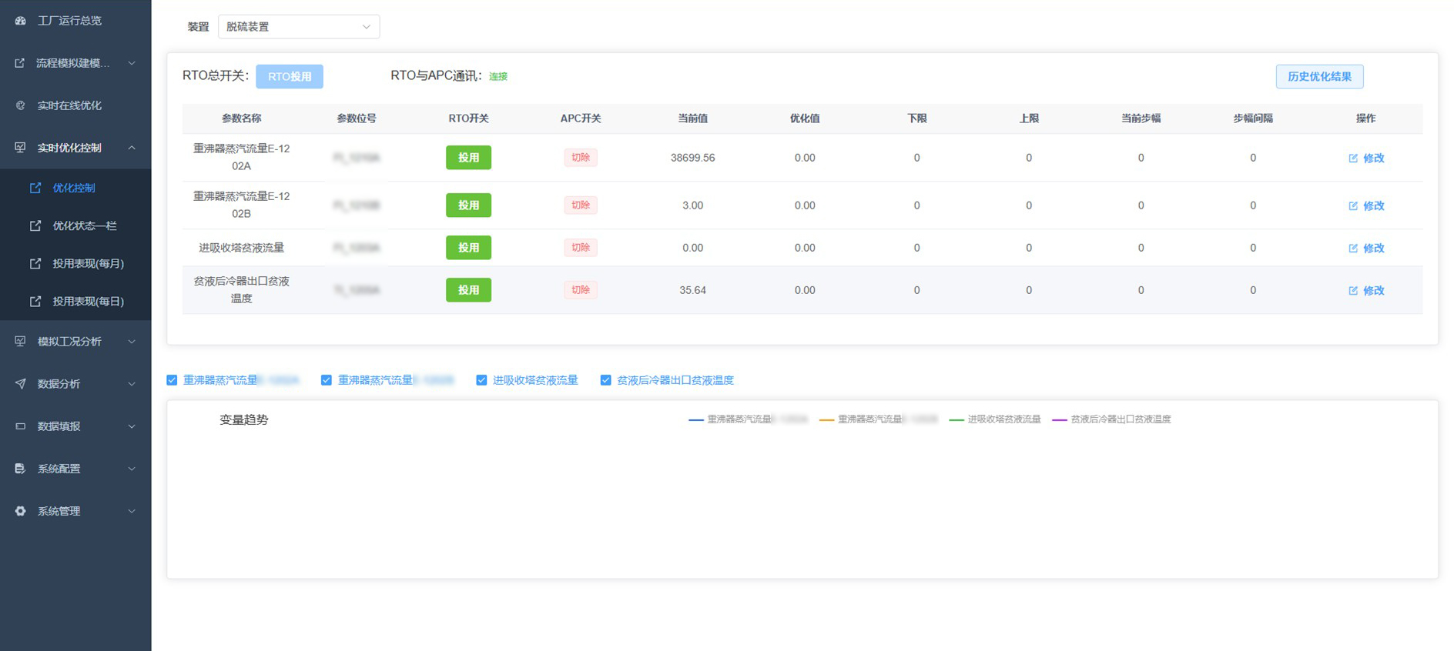
Task: Click current value 3.00 cell
Action: pos(692,205)
